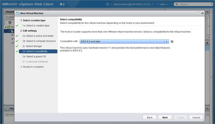
Task: Collapse the vCenter tree node in Navigator
Action: [x=6, y=27]
